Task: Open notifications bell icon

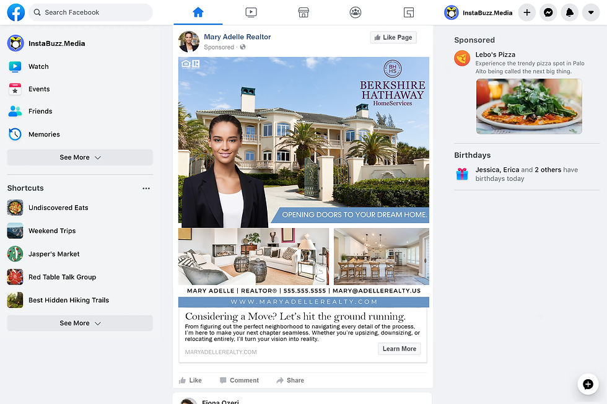Action: pos(569,12)
